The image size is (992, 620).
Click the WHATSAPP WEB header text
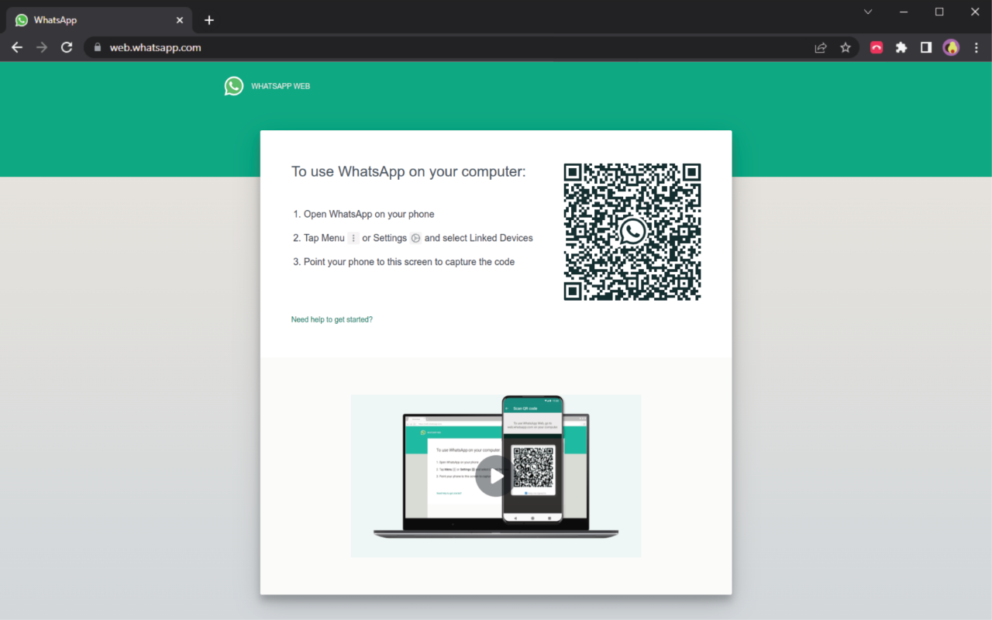[281, 86]
